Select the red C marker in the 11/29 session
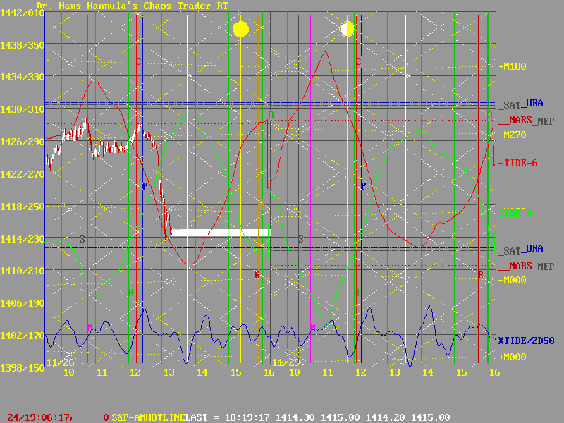Image resolution: width=564 pixels, height=423 pixels. 359,61
